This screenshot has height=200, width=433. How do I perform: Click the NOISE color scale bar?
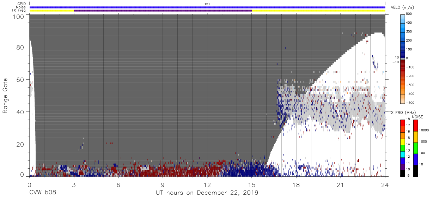(416, 148)
